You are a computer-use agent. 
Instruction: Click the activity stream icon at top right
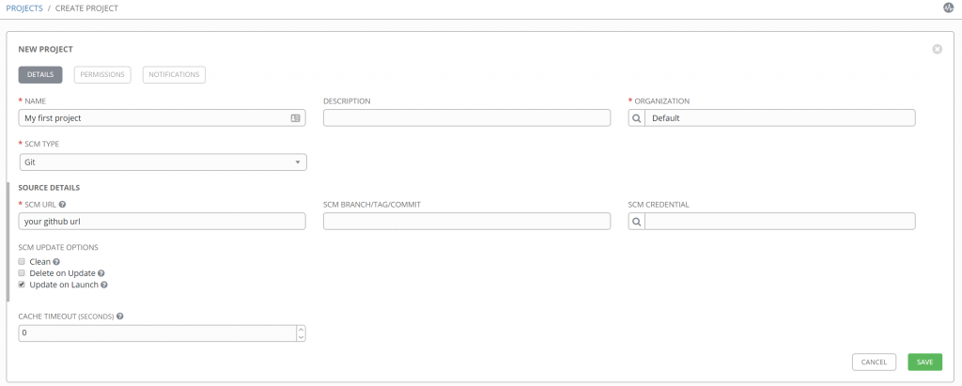pos(948,8)
